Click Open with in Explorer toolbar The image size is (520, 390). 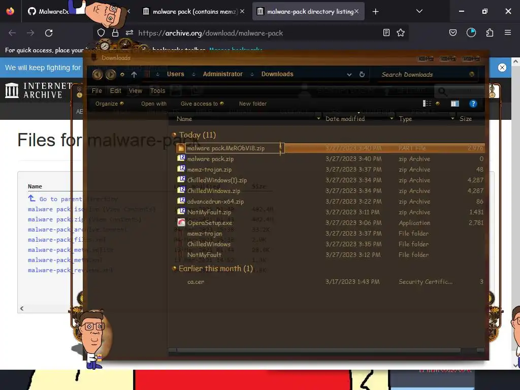pyautogui.click(x=154, y=104)
